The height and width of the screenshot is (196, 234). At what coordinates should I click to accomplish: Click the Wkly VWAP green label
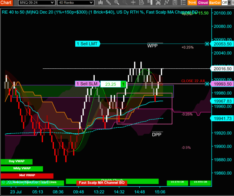(x=22, y=169)
